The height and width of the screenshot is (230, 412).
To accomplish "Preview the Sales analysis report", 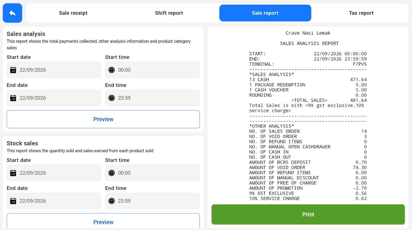I will point(103,119).
